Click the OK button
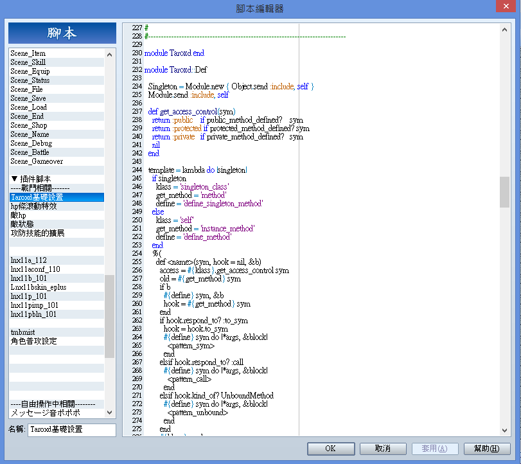Viewport: 521px width, 464px height. [x=331, y=449]
